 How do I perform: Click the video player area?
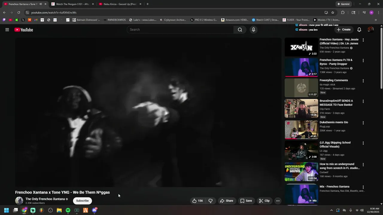pos(148,112)
